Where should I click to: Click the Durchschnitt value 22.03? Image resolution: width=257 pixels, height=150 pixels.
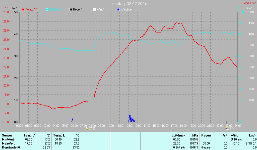46,147
